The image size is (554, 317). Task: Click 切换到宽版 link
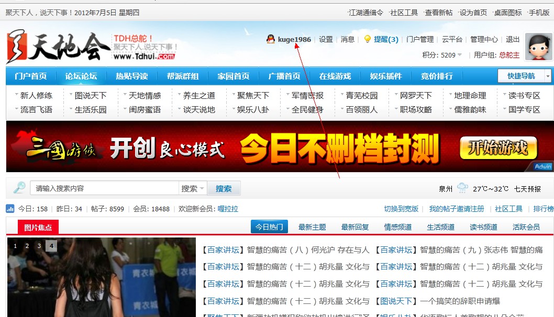(401, 209)
